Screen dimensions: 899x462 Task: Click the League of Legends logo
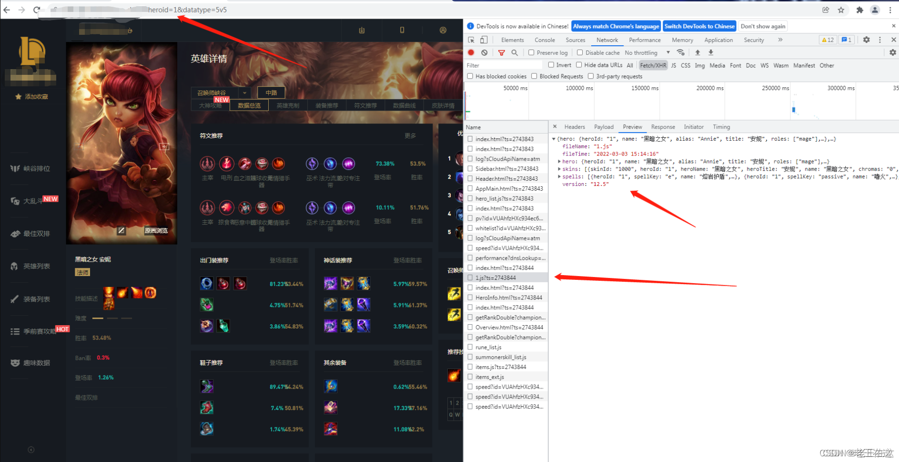pyautogui.click(x=32, y=52)
